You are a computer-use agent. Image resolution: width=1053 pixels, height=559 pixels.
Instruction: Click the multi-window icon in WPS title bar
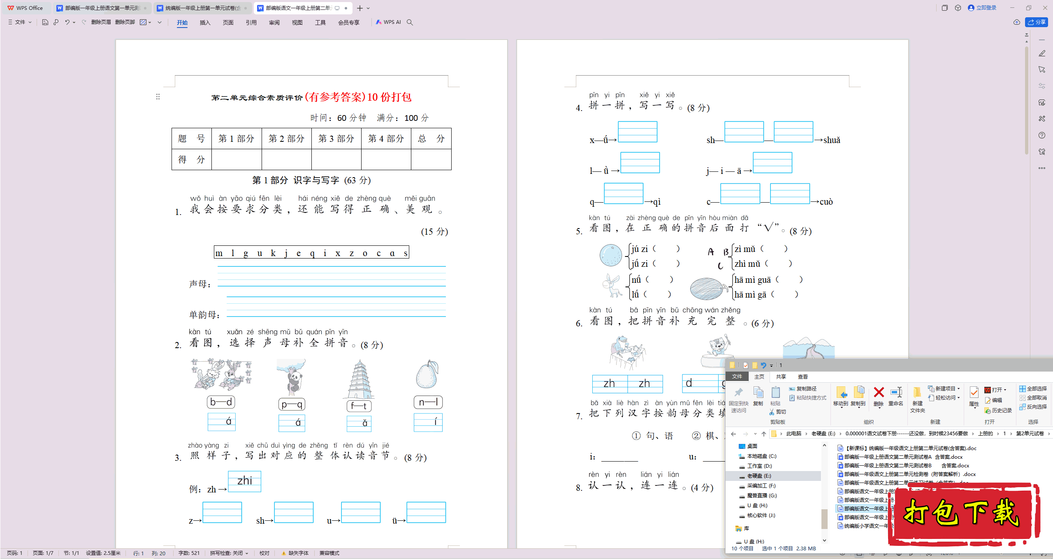945,8
